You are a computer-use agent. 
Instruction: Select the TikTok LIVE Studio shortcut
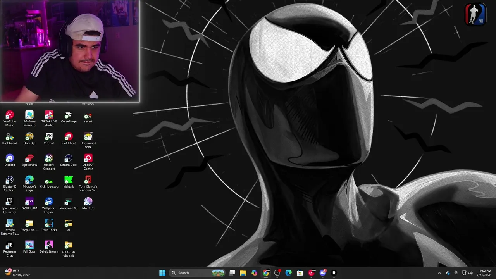49,119
